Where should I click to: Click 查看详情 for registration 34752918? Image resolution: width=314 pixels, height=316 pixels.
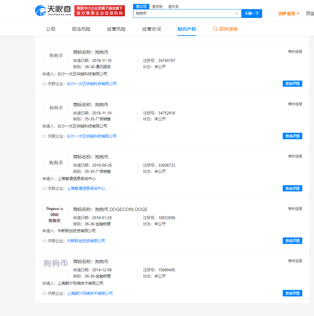(x=292, y=136)
